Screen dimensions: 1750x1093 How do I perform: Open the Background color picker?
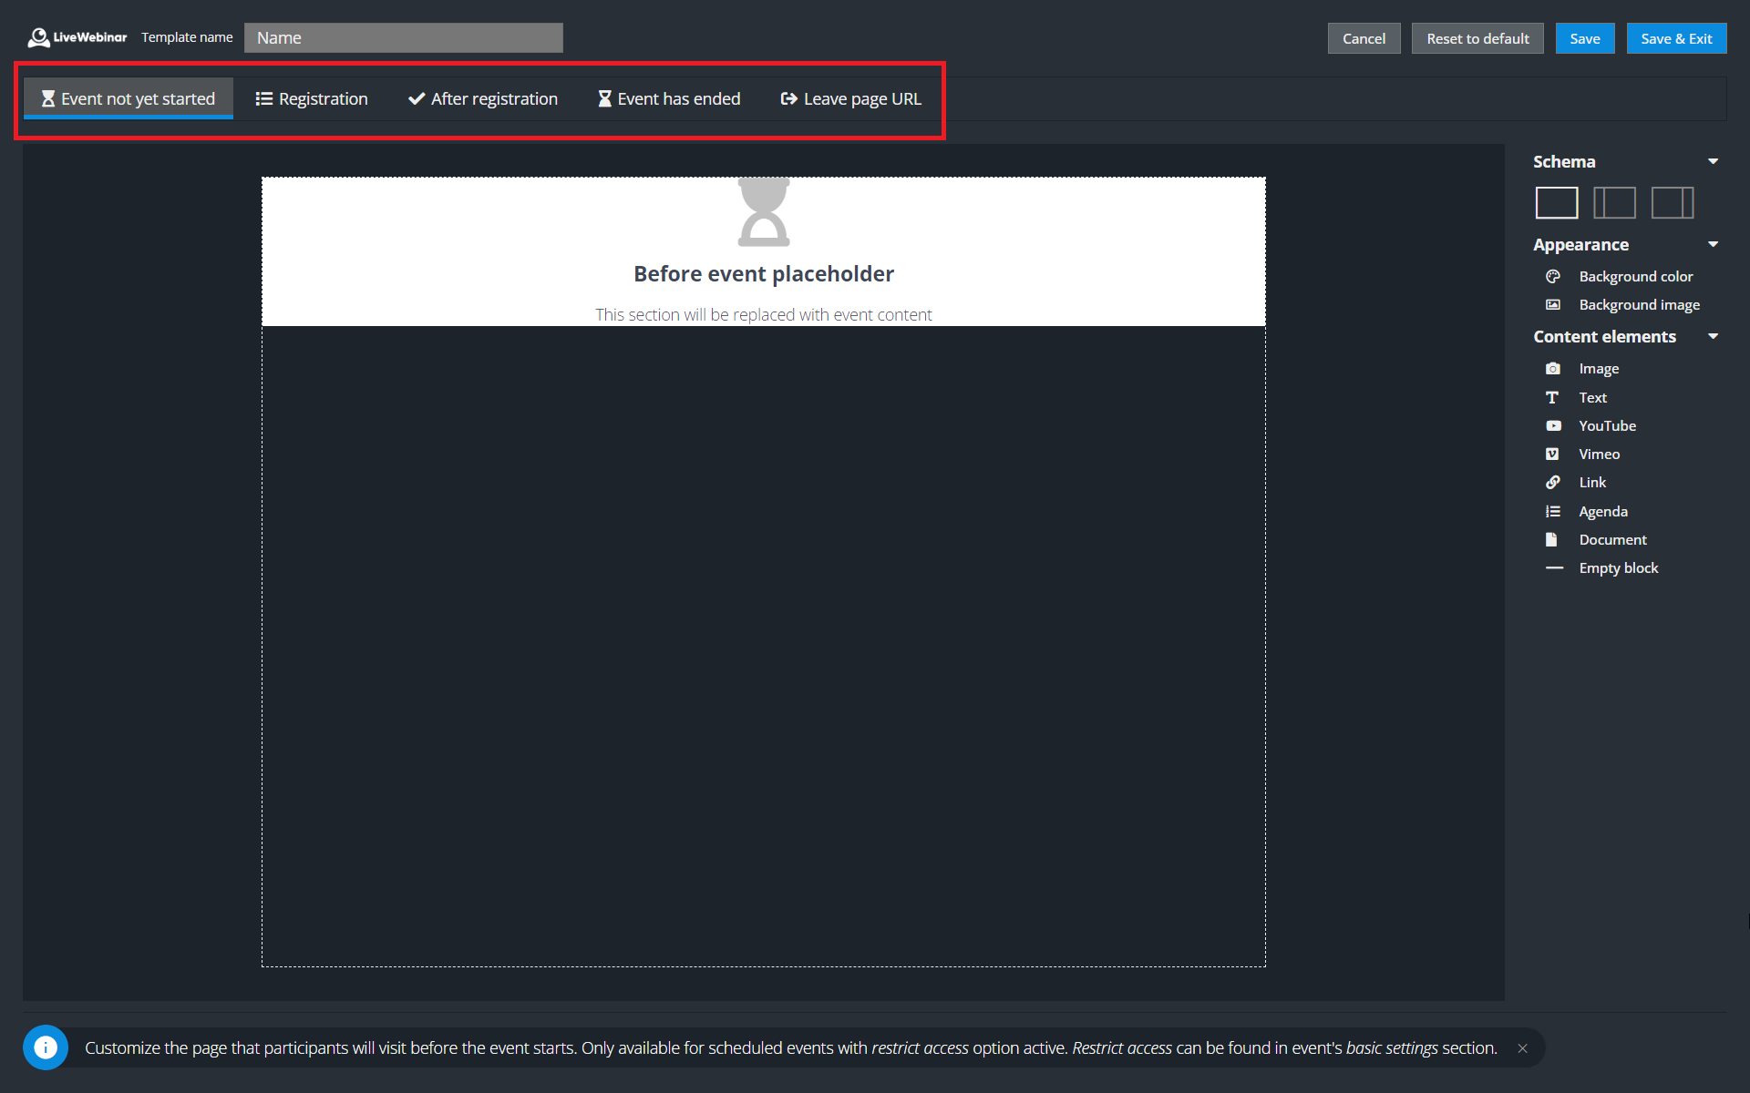pos(1635,276)
